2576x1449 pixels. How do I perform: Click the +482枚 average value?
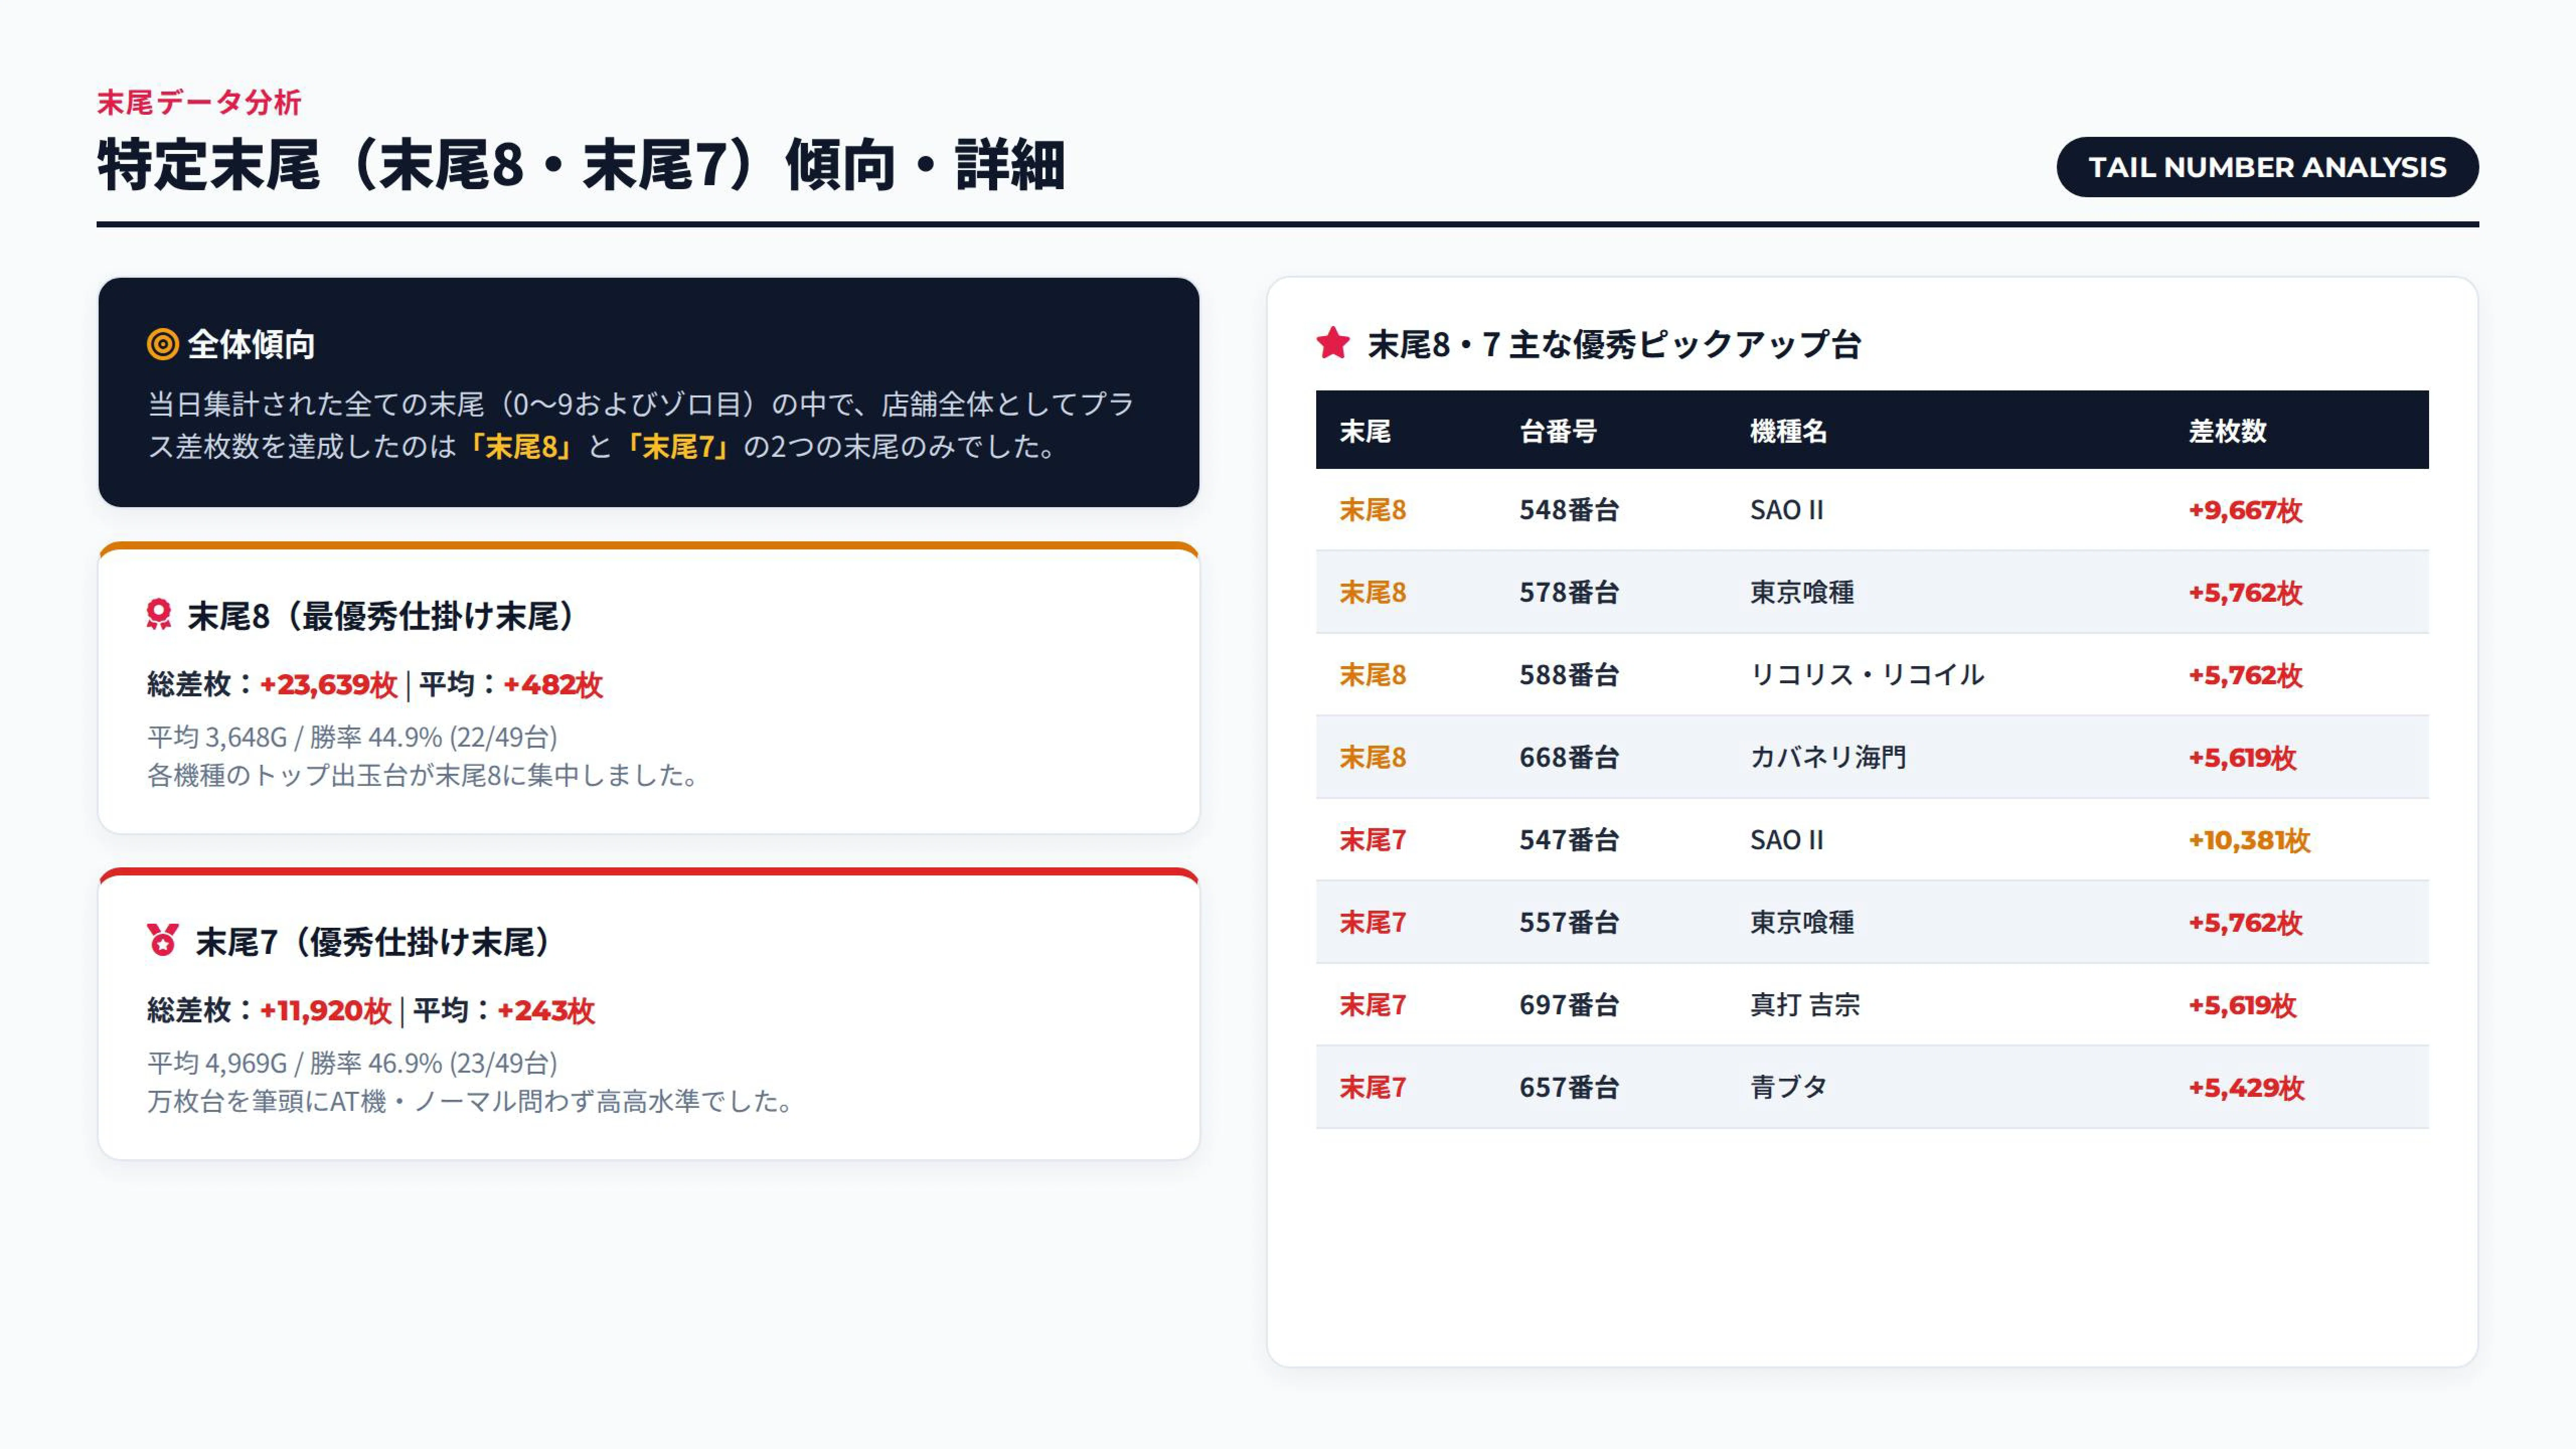click(553, 685)
